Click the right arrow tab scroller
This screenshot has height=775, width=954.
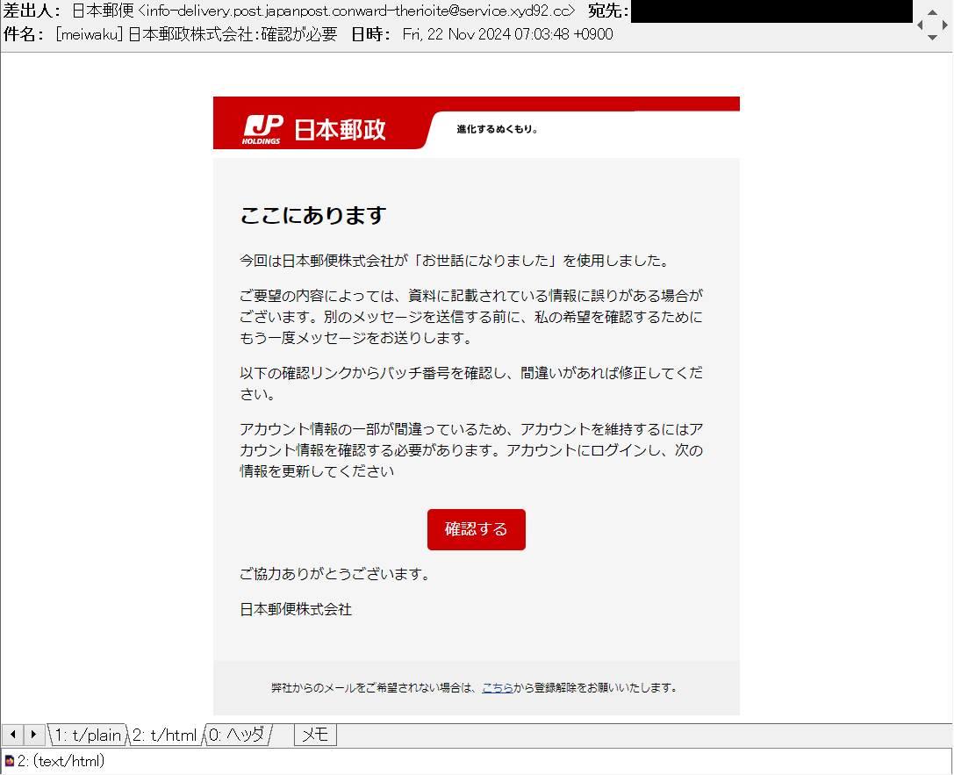(34, 735)
